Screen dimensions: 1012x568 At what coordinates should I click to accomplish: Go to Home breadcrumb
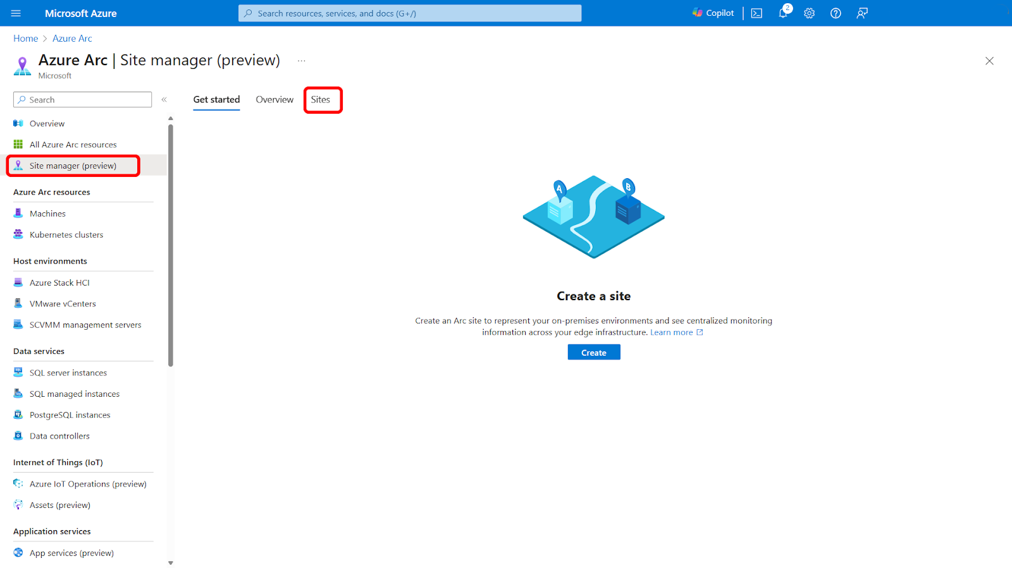(26, 39)
